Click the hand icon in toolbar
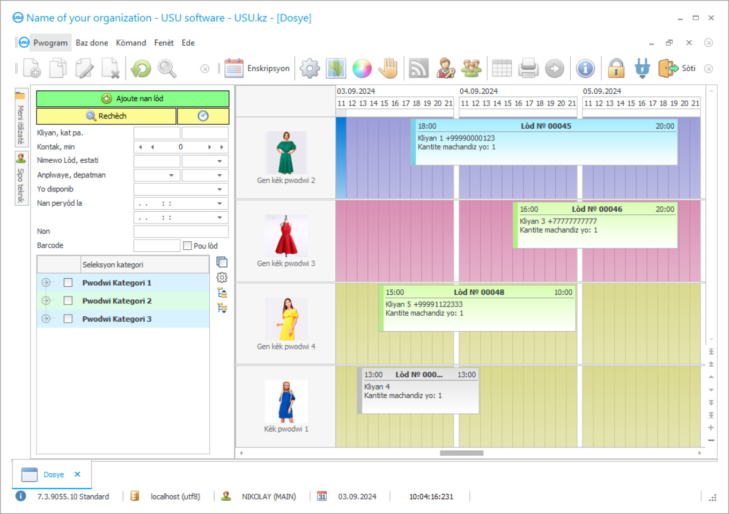729x514 pixels. 388,69
